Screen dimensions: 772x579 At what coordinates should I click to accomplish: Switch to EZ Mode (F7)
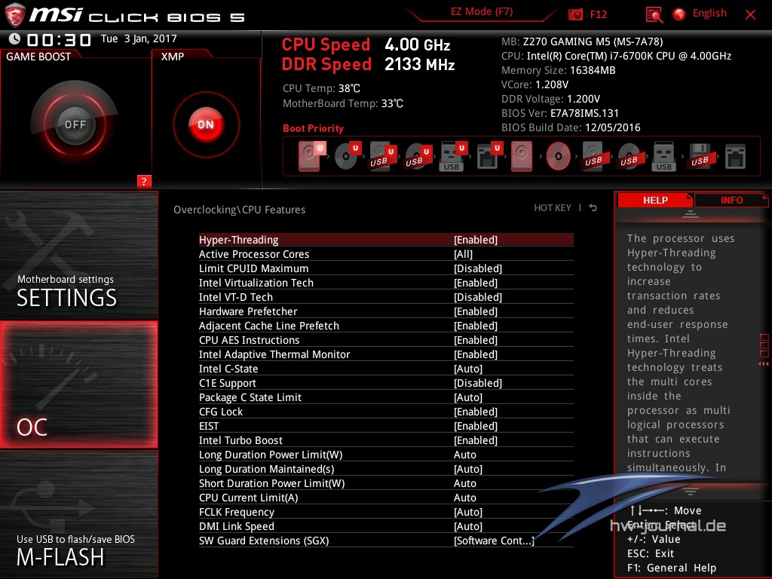point(482,12)
